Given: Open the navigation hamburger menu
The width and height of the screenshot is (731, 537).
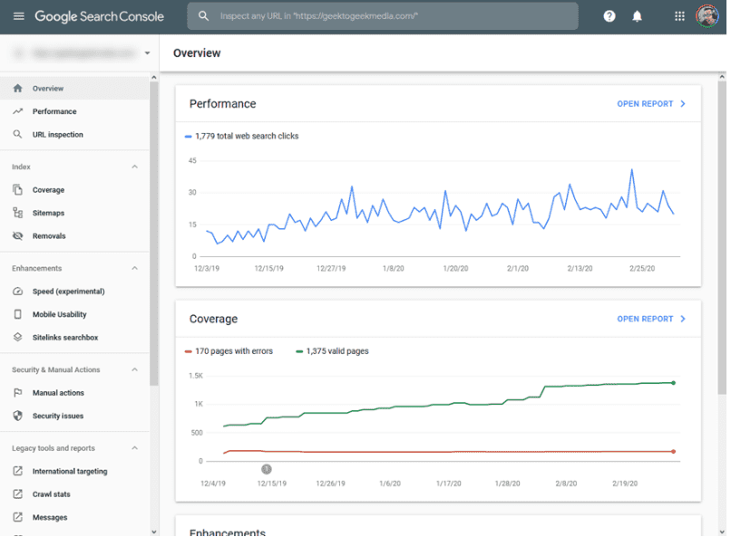Looking at the screenshot, I should [x=18, y=15].
